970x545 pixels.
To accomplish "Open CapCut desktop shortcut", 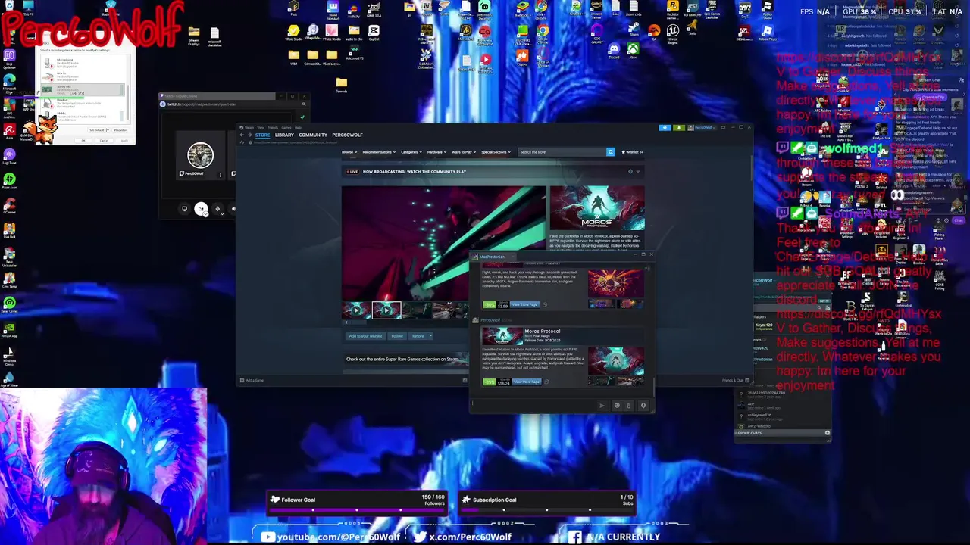I will click(x=374, y=33).
